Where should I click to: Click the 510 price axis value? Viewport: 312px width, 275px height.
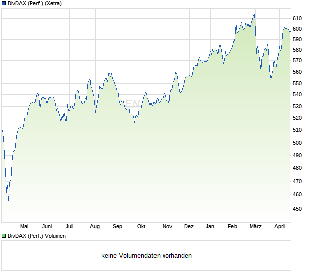(x=297, y=130)
